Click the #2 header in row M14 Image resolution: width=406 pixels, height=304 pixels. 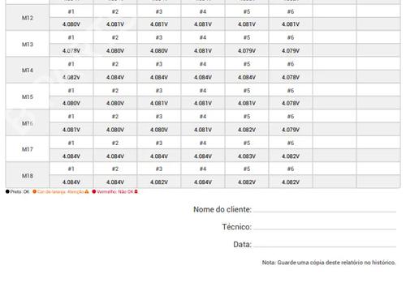click(115, 64)
